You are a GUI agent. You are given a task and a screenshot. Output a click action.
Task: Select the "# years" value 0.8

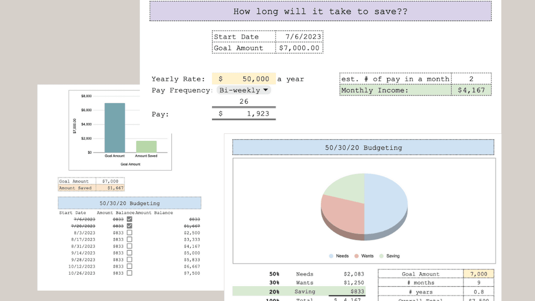point(479,292)
